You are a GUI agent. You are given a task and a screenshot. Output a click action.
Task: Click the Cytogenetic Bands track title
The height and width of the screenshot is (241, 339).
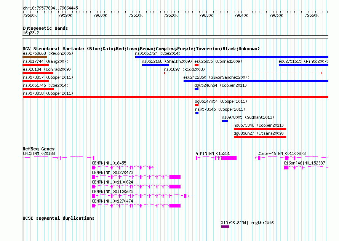tap(45, 28)
